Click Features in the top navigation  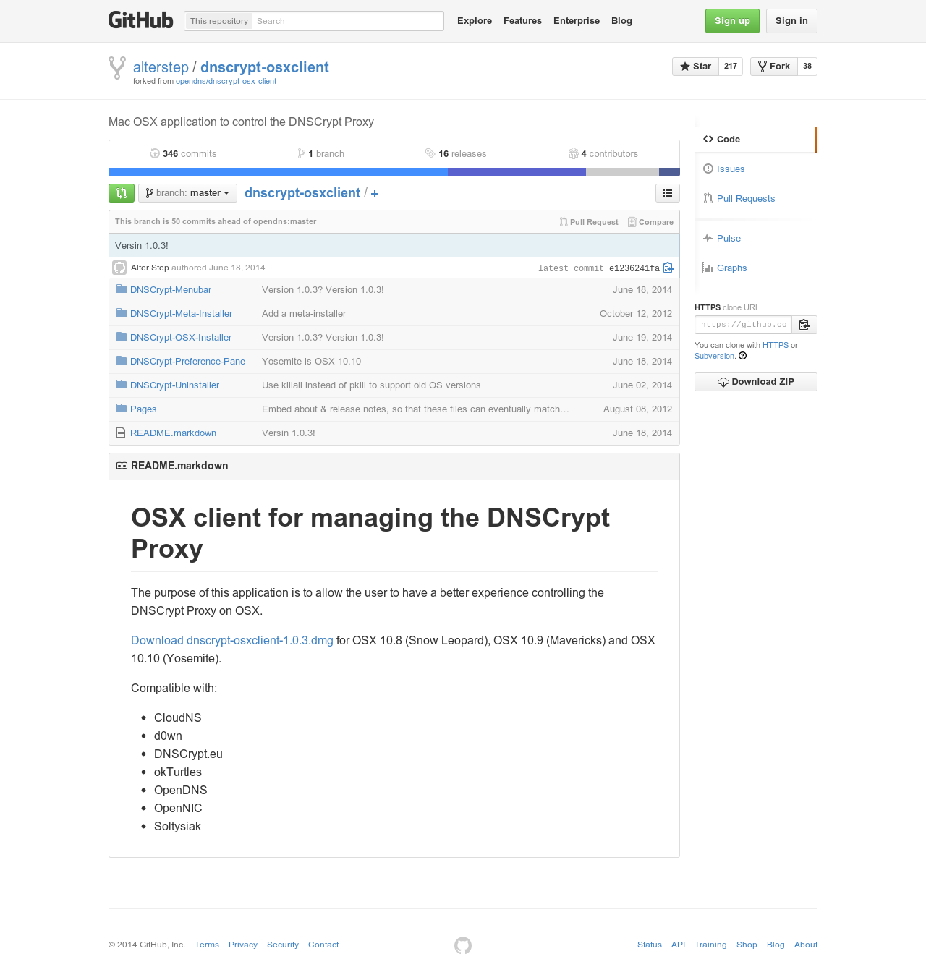522,21
